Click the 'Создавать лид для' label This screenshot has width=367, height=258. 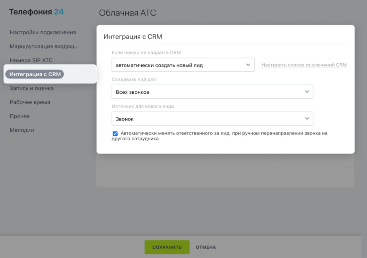click(x=134, y=79)
